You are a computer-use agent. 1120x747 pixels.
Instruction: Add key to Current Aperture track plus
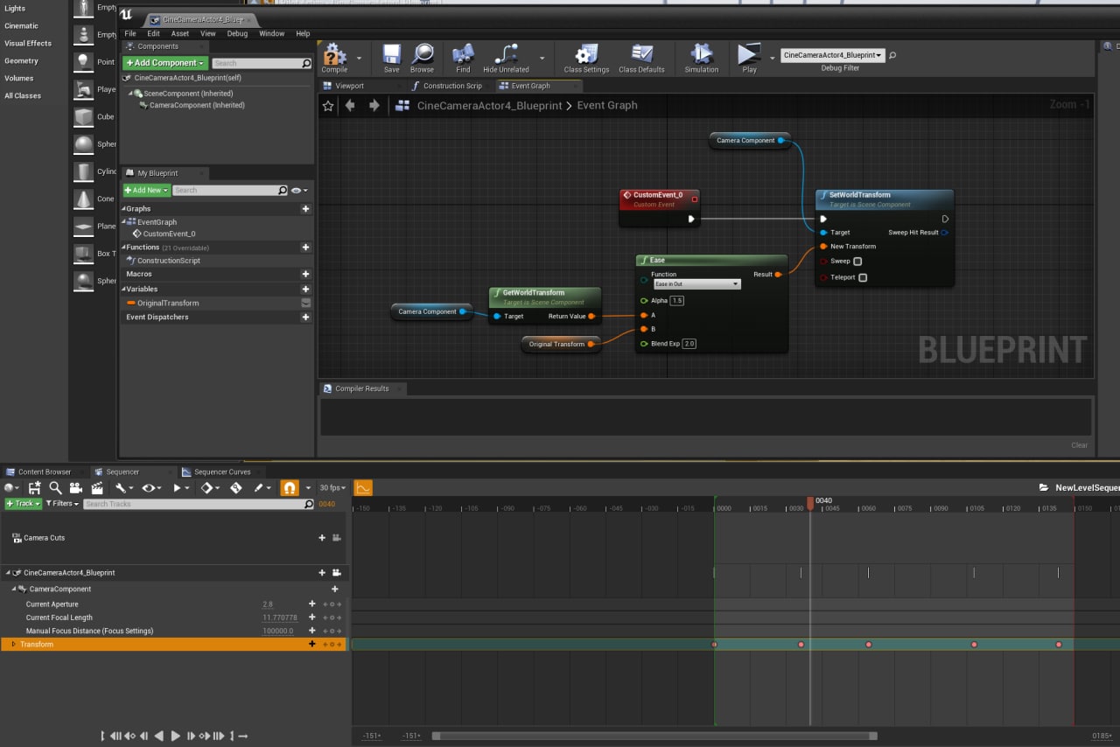point(312,604)
